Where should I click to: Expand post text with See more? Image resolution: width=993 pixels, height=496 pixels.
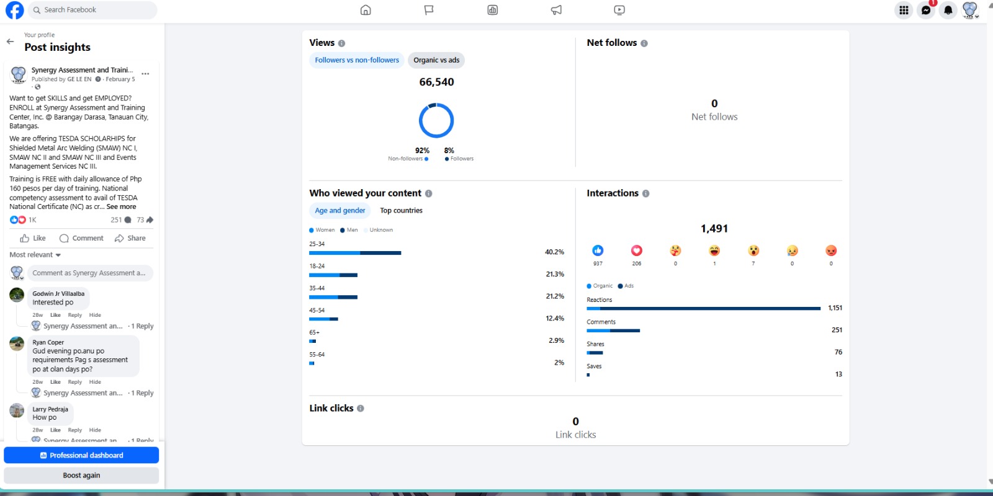pos(121,207)
